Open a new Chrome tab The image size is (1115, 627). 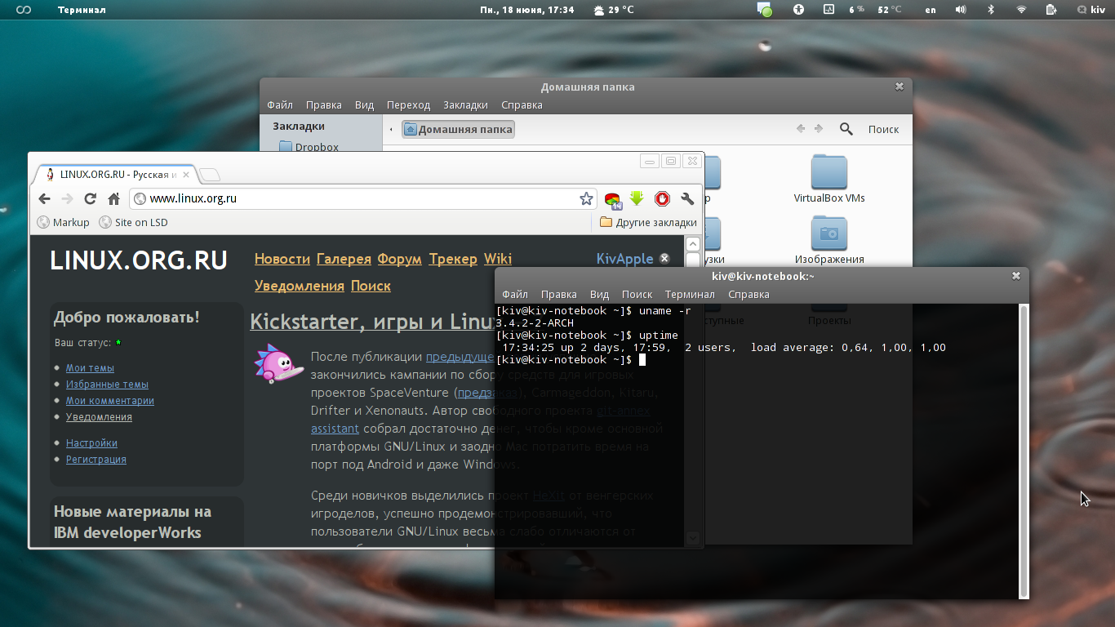click(210, 175)
